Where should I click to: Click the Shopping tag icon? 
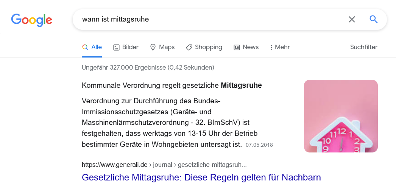pyautogui.click(x=189, y=47)
